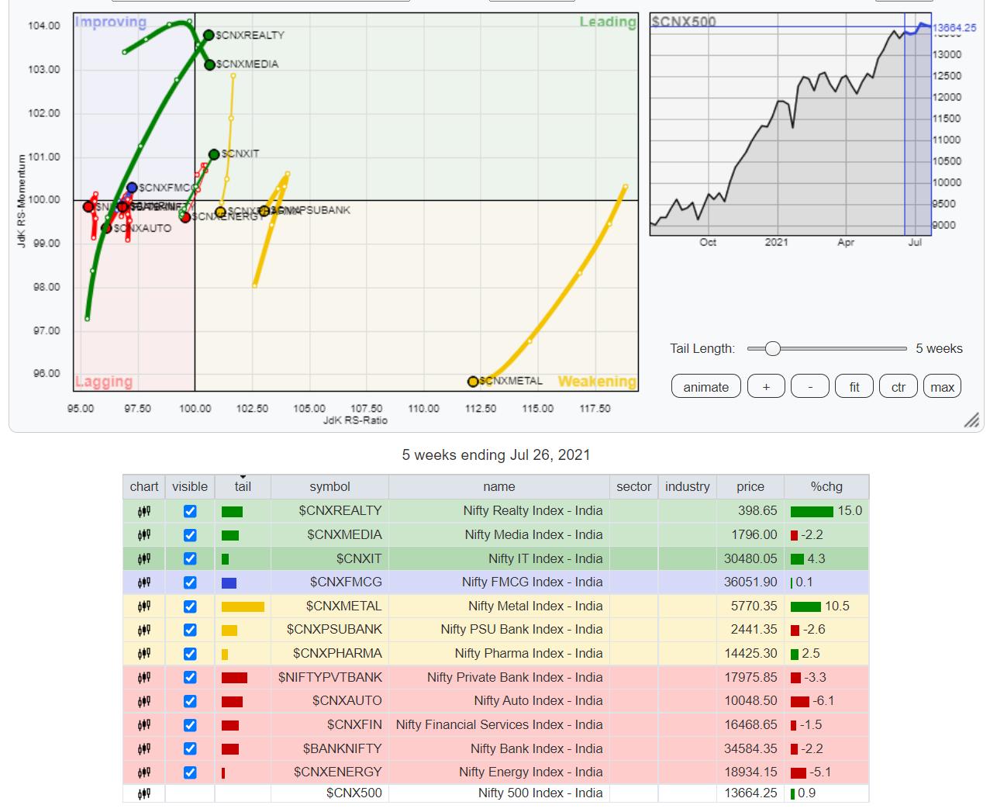This screenshot has height=812, width=990.
Task: Click the chart icon for $BANKNIFTY
Action: (143, 749)
